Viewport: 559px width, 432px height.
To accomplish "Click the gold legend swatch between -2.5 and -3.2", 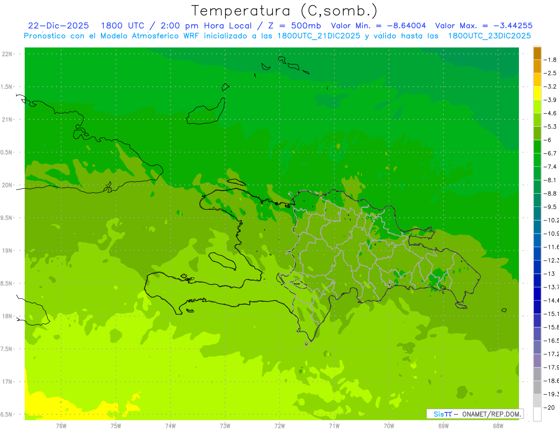I will click(x=537, y=80).
